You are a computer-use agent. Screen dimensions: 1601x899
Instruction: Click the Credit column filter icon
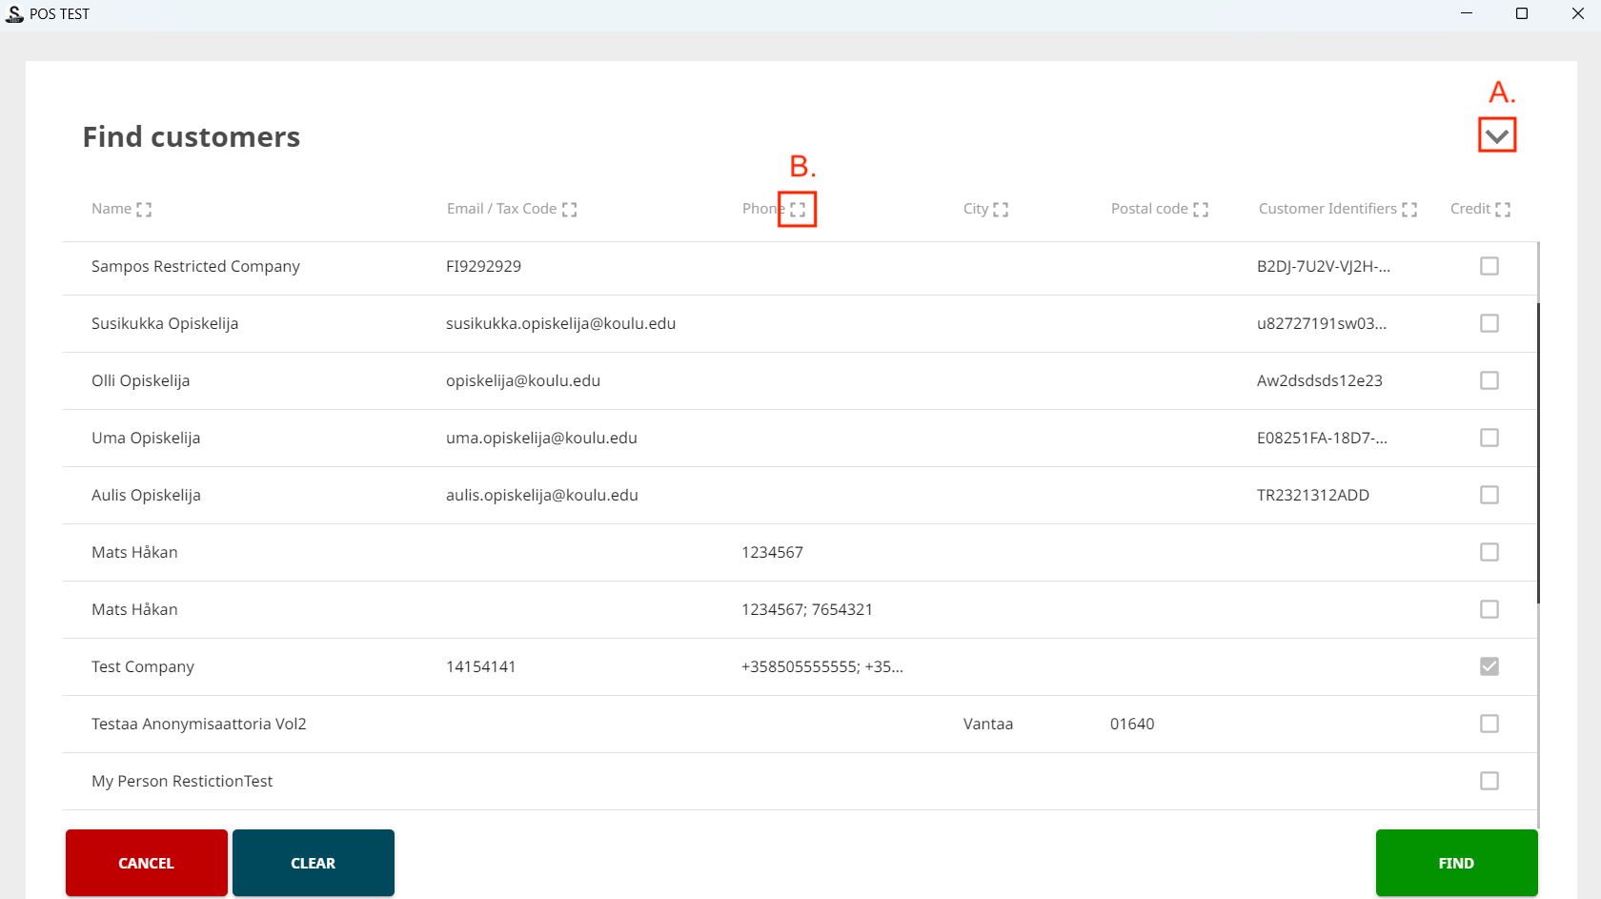click(1504, 208)
